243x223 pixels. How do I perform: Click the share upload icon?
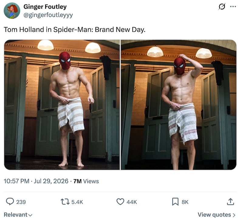[x=231, y=202]
